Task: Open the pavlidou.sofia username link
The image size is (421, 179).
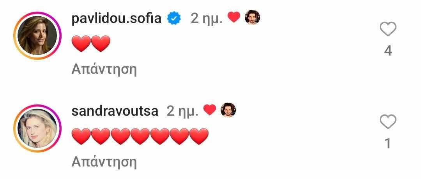Action: pos(117,19)
